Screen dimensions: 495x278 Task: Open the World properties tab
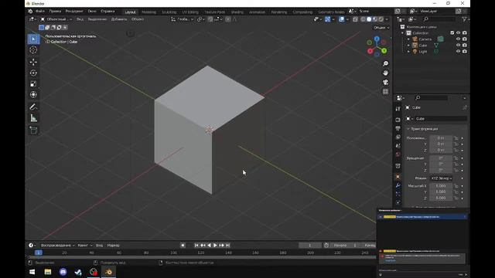(398, 154)
